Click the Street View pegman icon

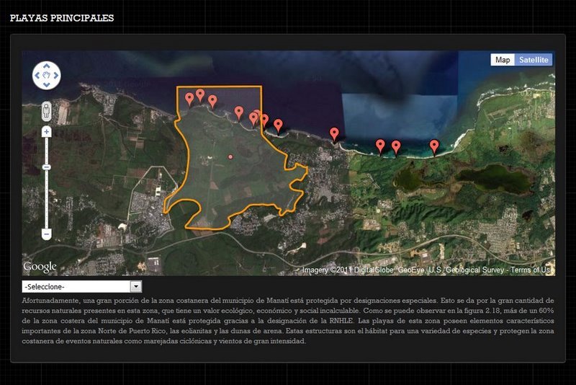pyautogui.click(x=47, y=111)
